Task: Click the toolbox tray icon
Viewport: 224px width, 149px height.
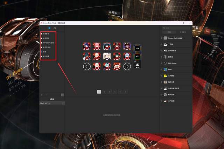Action: point(165,44)
